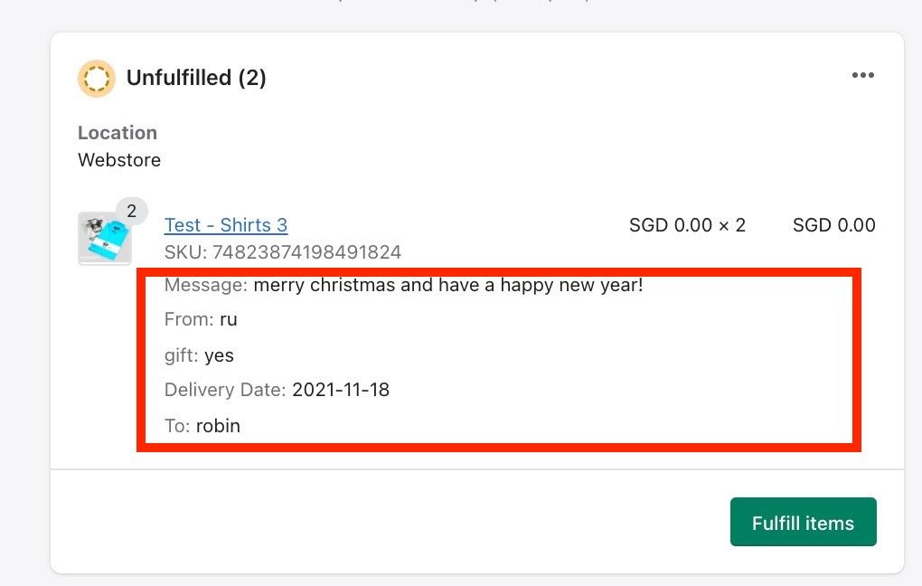Click the Webstore location name

pos(119,160)
